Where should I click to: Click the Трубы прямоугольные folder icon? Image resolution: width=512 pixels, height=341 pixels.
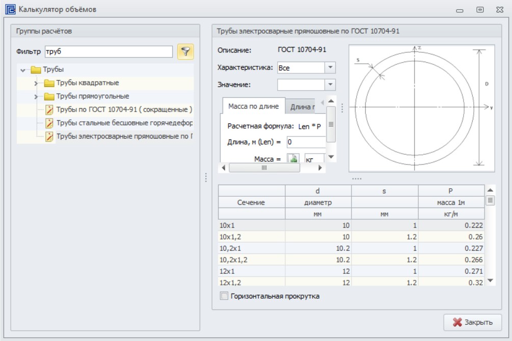tap(49, 96)
